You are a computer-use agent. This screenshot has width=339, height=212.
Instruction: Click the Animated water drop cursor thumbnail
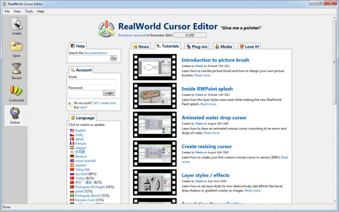(155, 125)
